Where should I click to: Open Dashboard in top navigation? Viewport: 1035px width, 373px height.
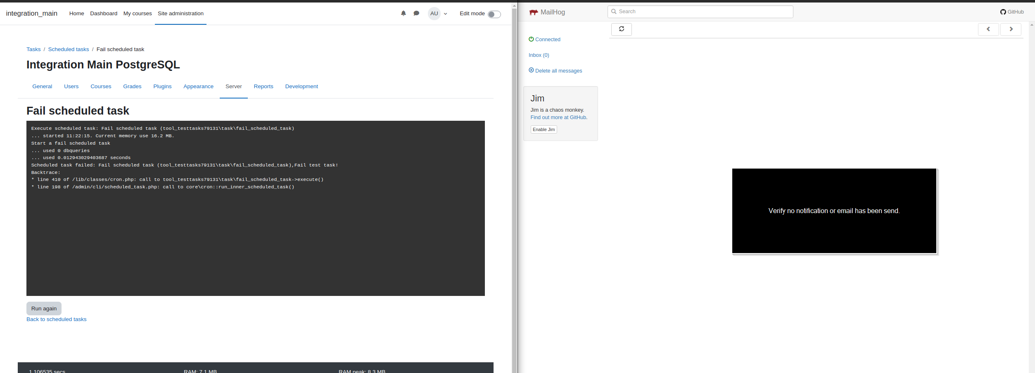pos(104,13)
